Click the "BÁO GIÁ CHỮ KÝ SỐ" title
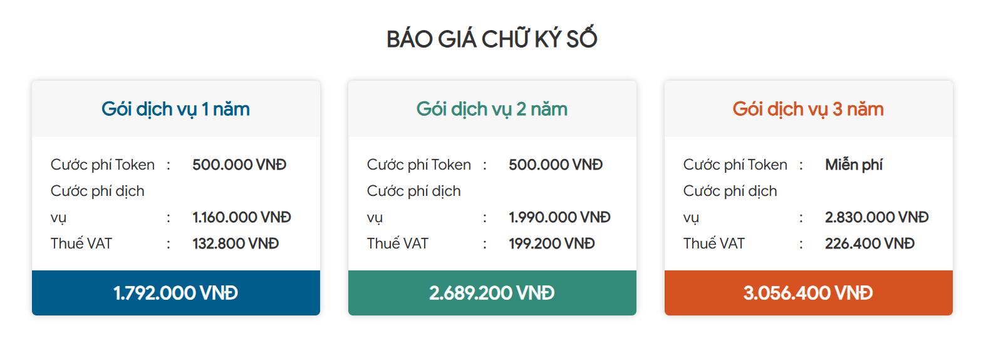Viewport: 986px width, 348px height. click(492, 39)
